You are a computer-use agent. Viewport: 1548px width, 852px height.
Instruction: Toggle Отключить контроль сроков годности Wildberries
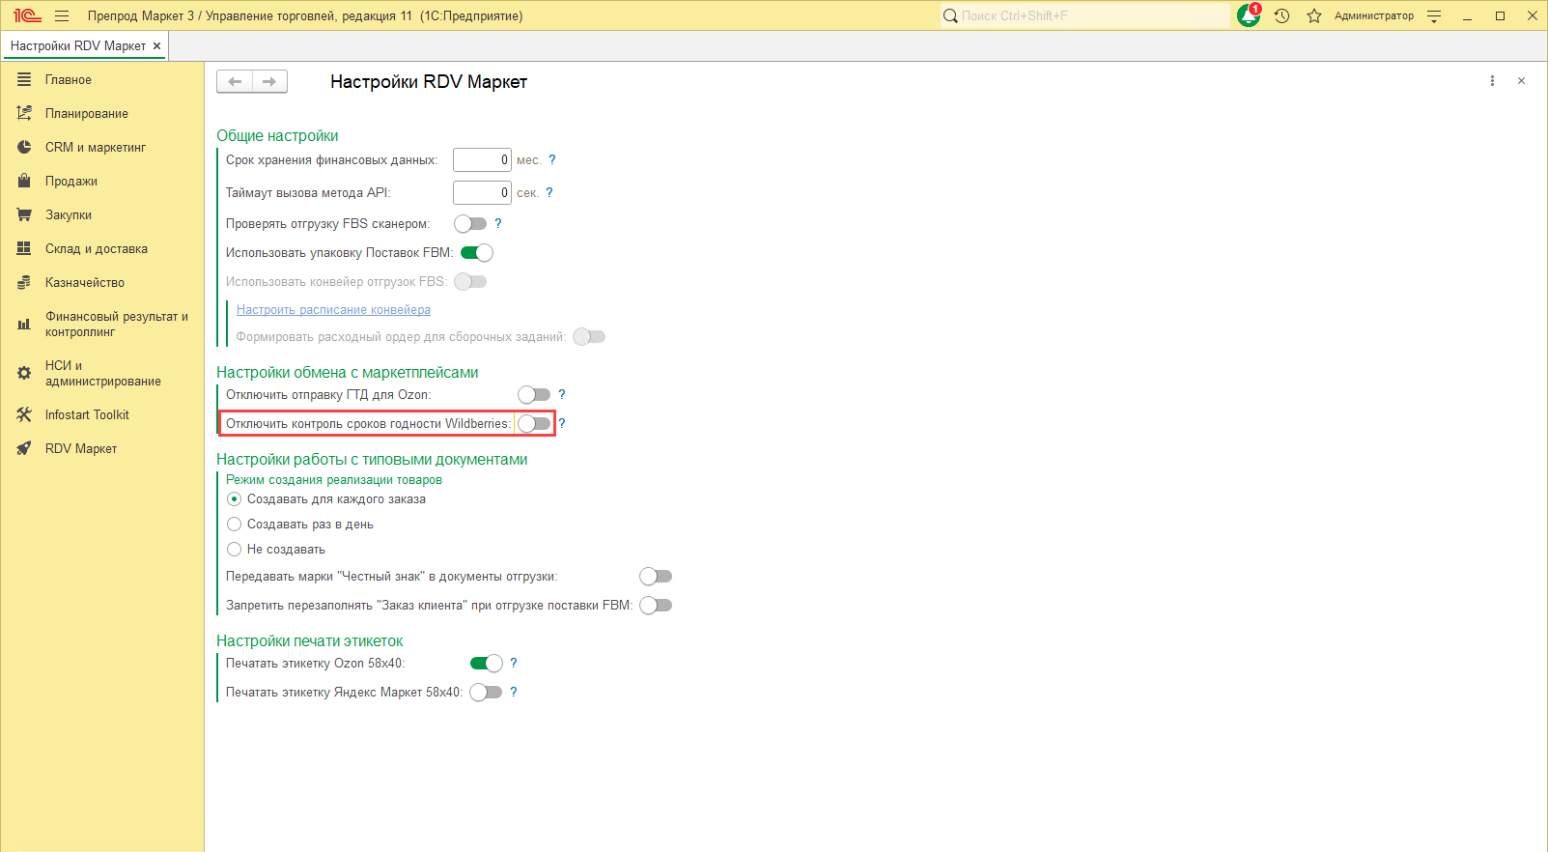534,423
